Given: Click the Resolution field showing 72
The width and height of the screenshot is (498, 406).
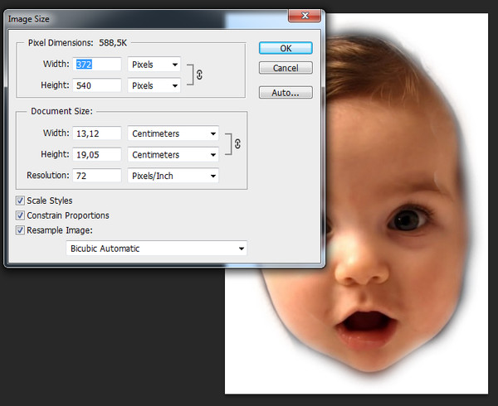Looking at the screenshot, I should click(98, 176).
